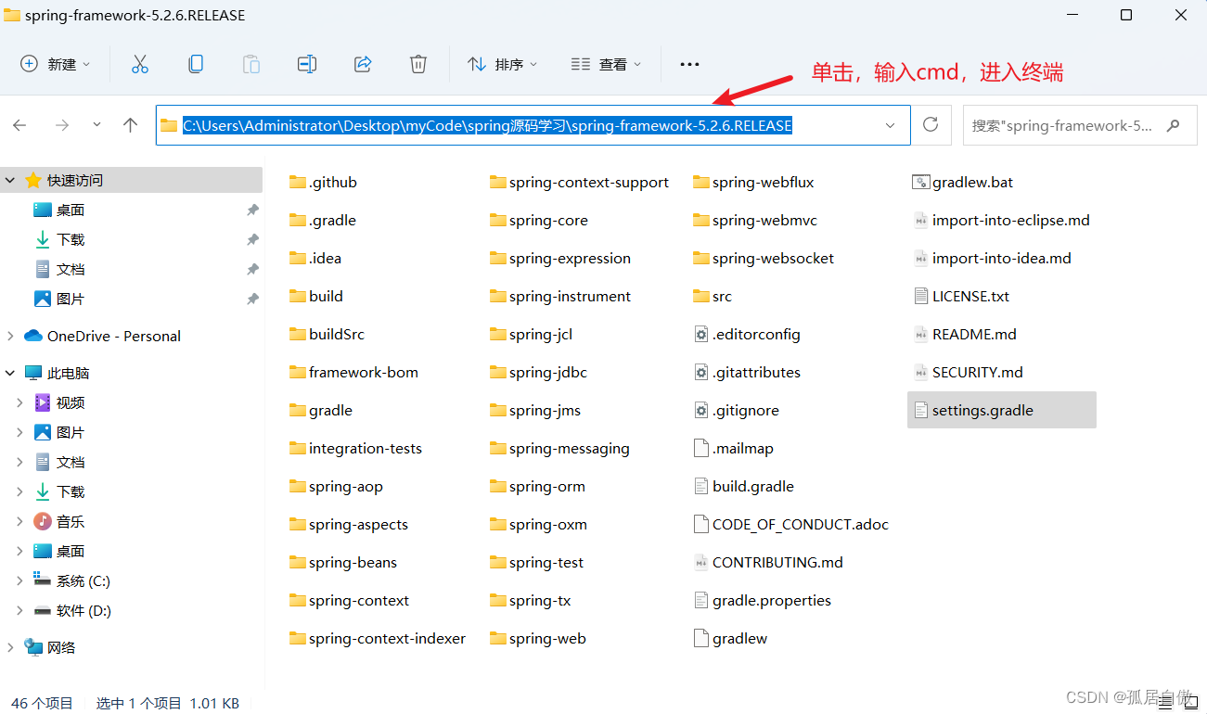Expand the 软件 (D:) drive node
The width and height of the screenshot is (1207, 714).
19,610
